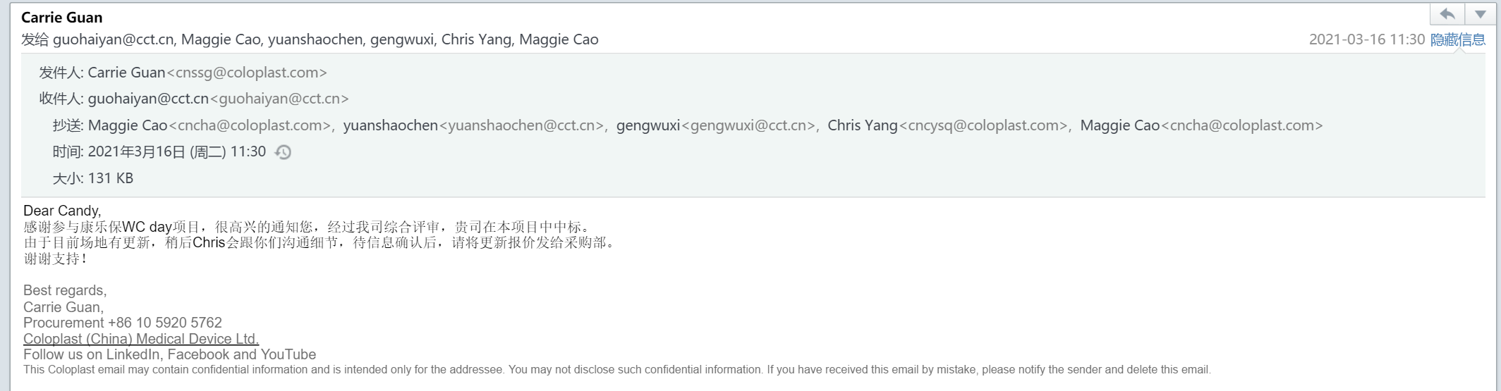Click the sender address cnssg@coloplast.com
Screen dimensions: 1501x391
pos(246,73)
